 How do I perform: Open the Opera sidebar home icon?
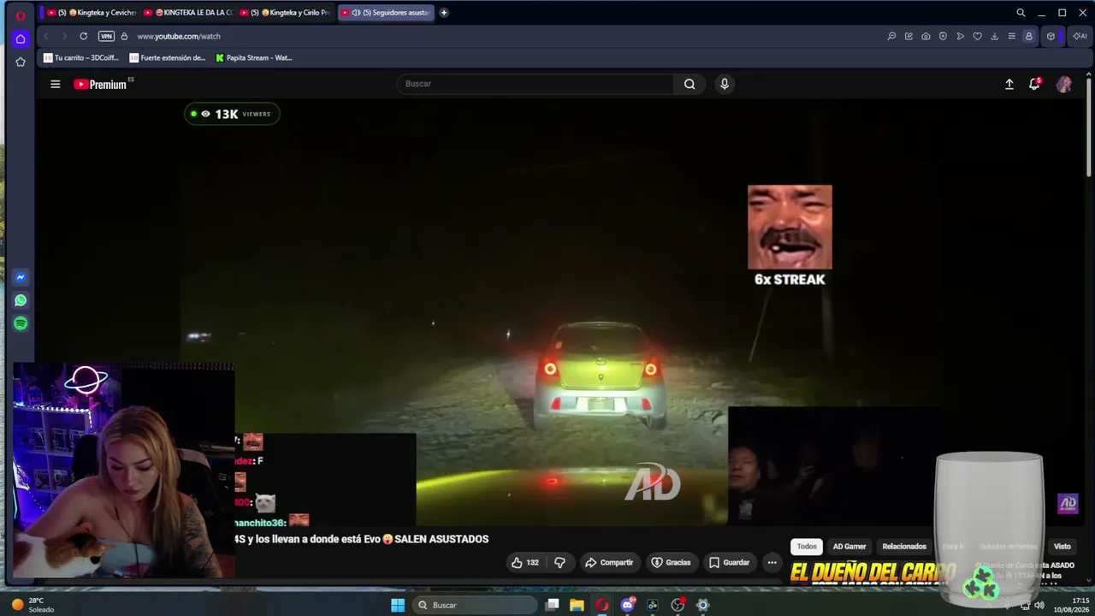21,38
